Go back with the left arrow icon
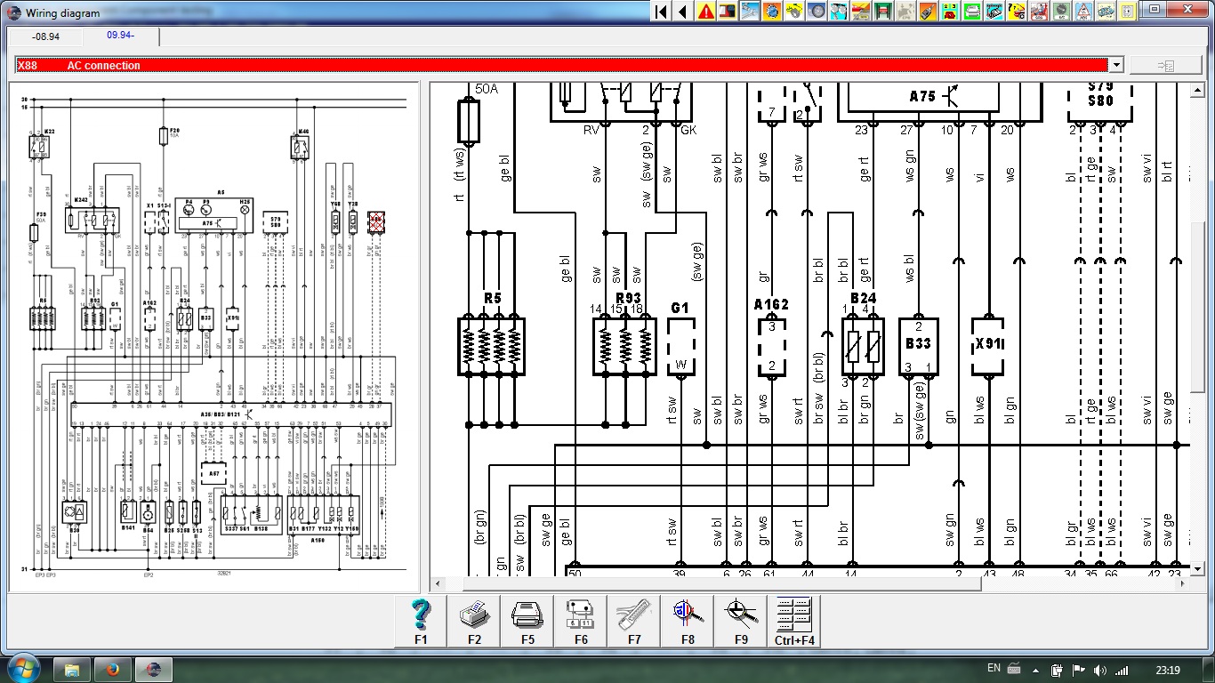 point(682,12)
